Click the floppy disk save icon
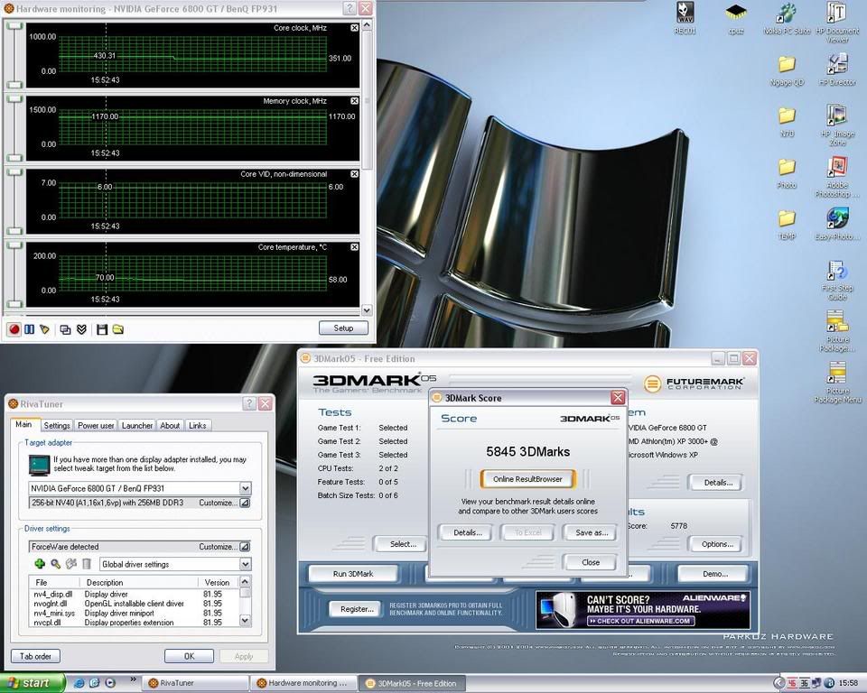This screenshot has width=867, height=693. tap(102, 329)
